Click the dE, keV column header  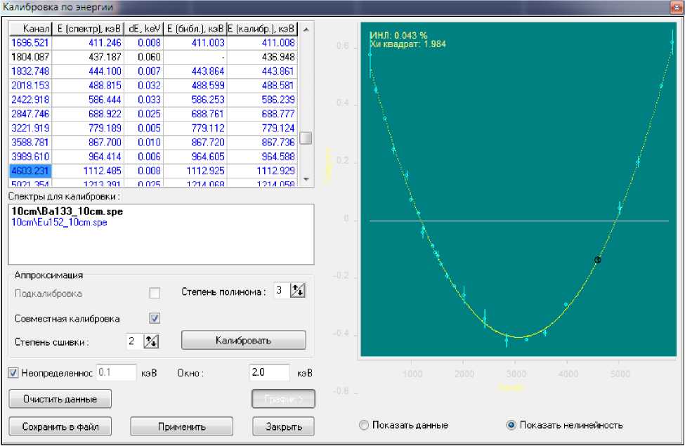point(144,29)
